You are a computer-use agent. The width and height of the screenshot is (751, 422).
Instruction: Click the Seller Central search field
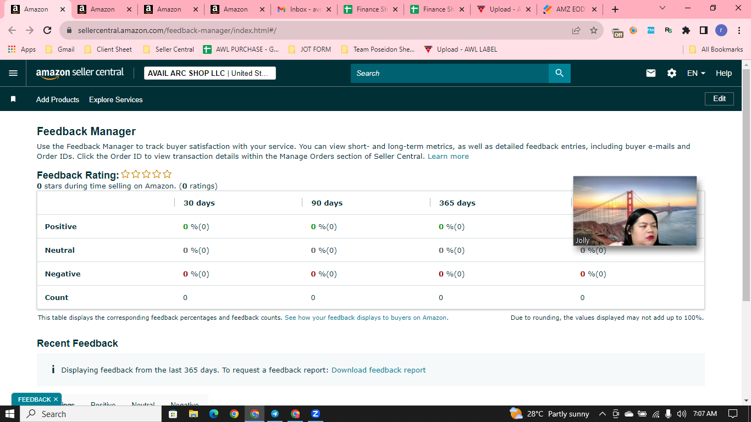click(x=450, y=73)
